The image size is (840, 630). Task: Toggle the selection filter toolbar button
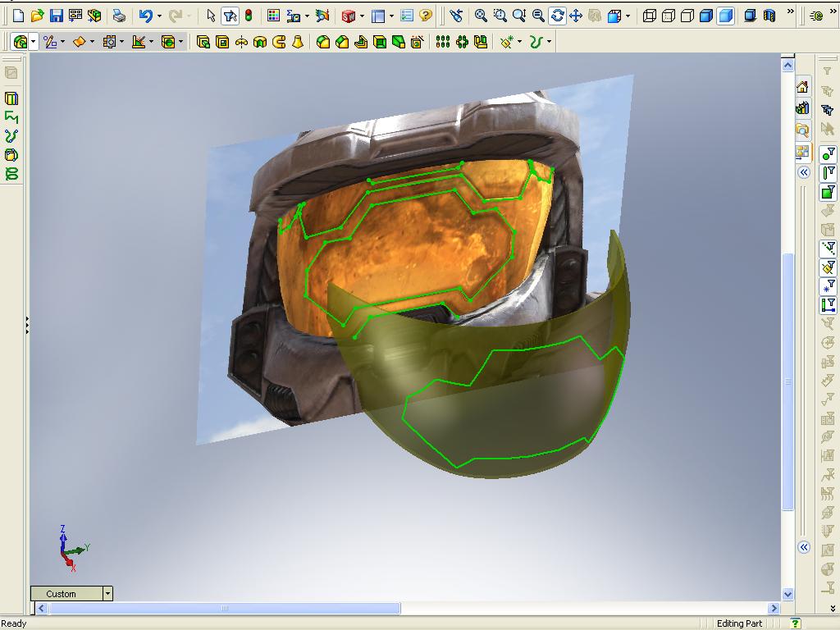click(x=230, y=16)
